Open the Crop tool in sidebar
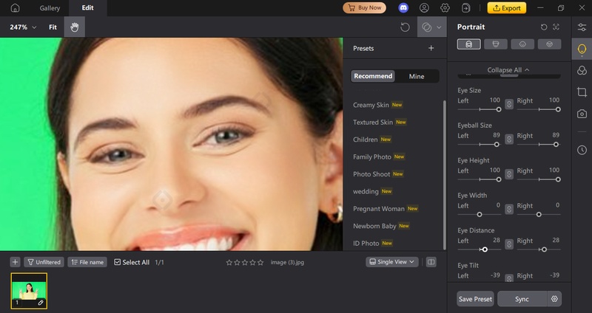Viewport: 592px width, 313px height. [582, 92]
